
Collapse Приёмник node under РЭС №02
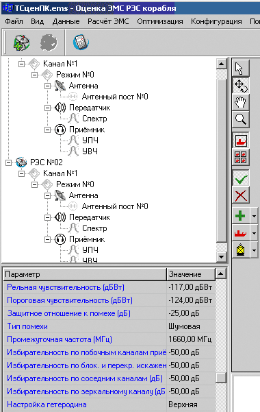47,239
